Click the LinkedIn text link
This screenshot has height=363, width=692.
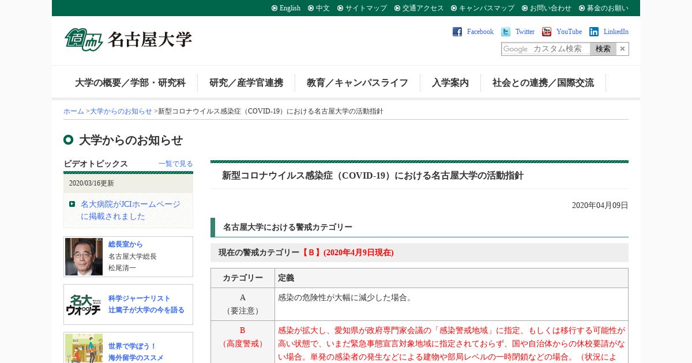[616, 32]
